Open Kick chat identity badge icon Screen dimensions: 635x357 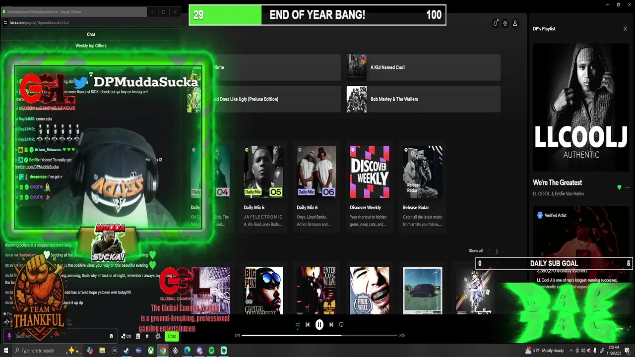coord(158,336)
